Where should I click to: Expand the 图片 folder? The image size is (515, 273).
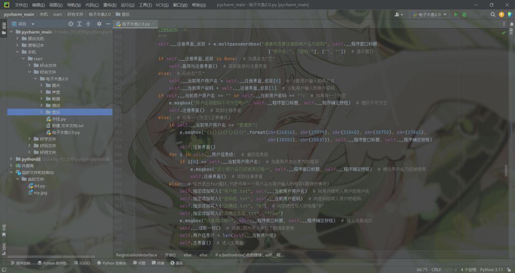(41, 85)
